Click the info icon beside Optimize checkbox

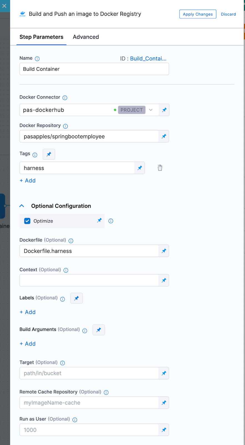[x=111, y=221]
